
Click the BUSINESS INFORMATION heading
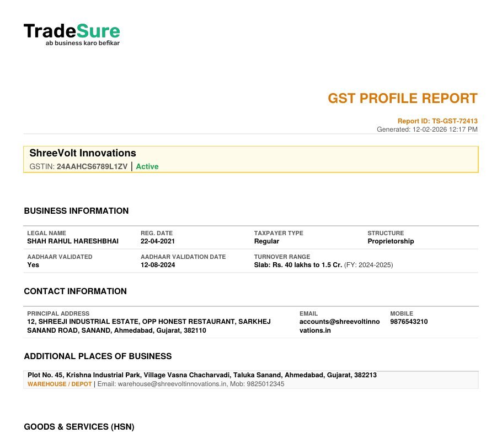pyautogui.click(x=76, y=211)
